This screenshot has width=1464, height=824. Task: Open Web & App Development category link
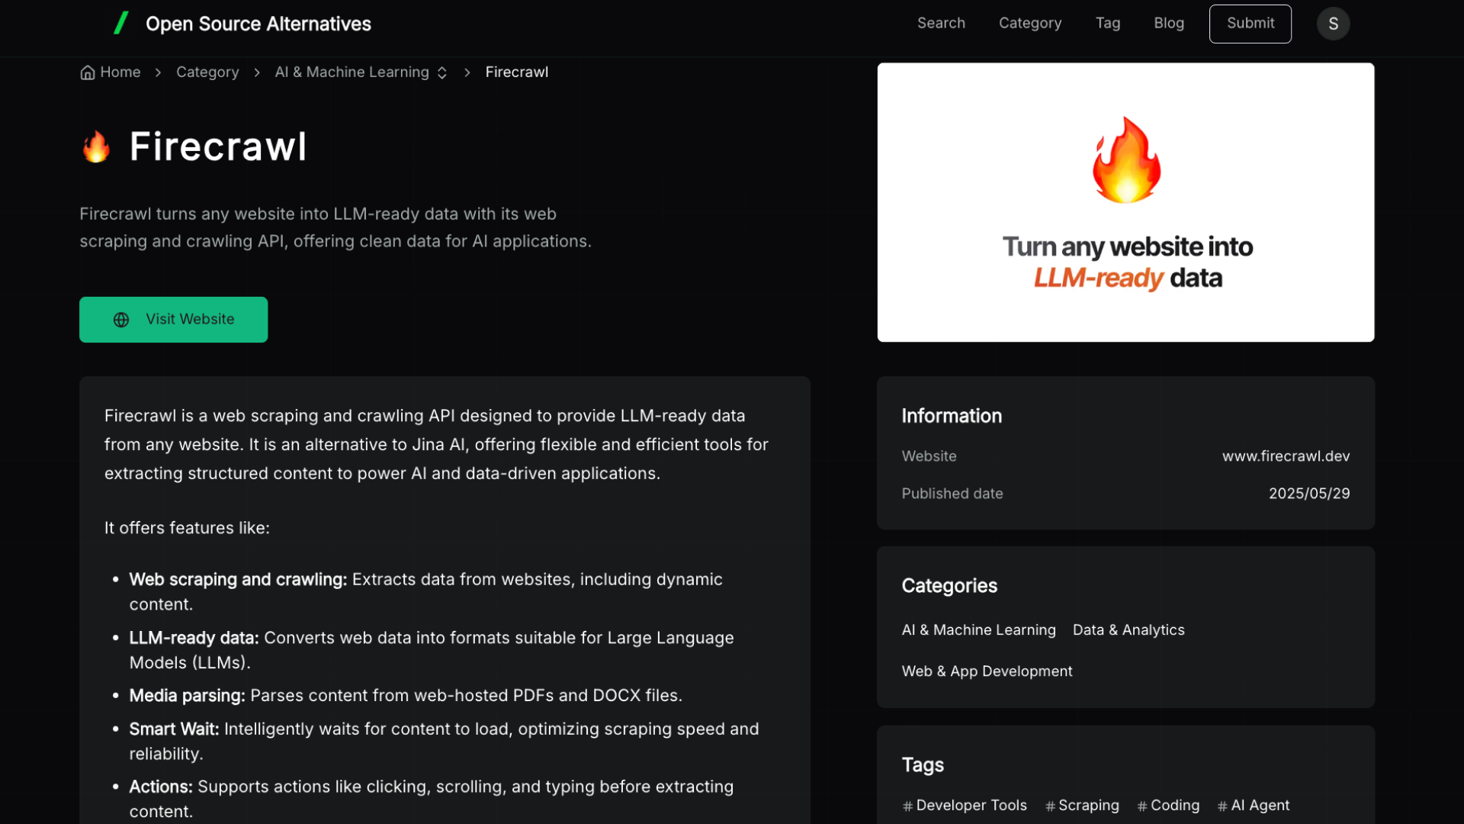coord(987,671)
